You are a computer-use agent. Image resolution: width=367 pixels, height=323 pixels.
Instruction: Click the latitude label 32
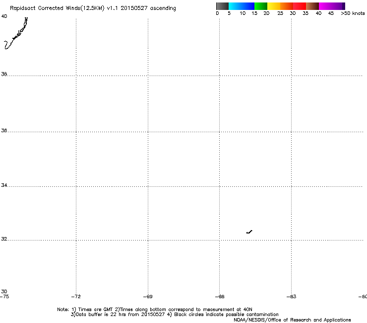[x=4, y=239]
